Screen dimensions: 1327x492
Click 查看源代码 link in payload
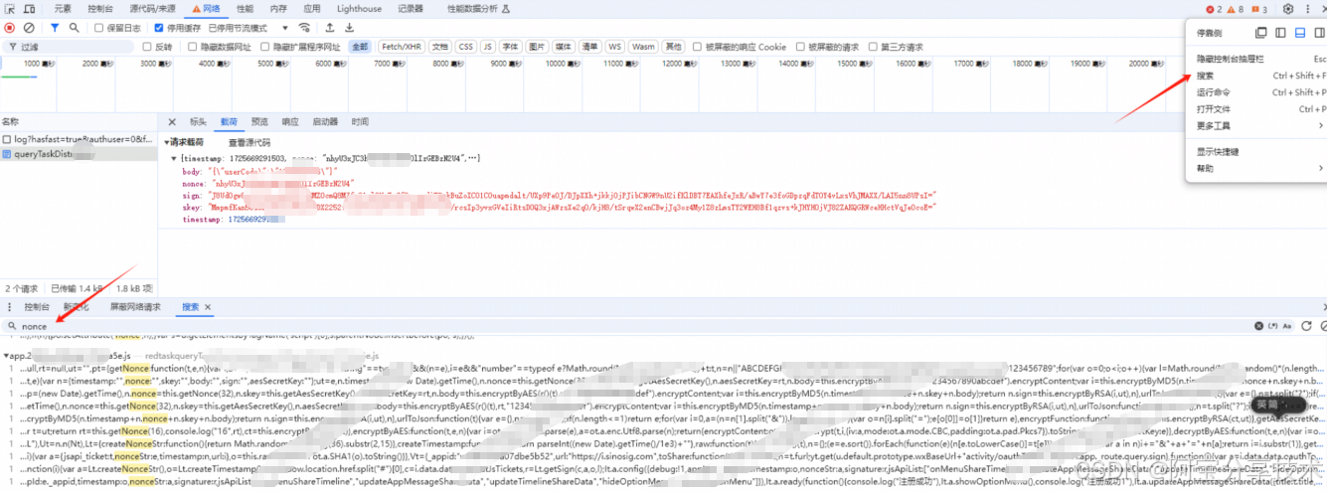[x=249, y=142]
